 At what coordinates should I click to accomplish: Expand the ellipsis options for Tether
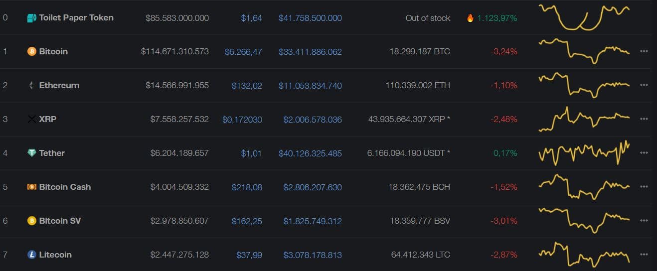tap(644, 153)
